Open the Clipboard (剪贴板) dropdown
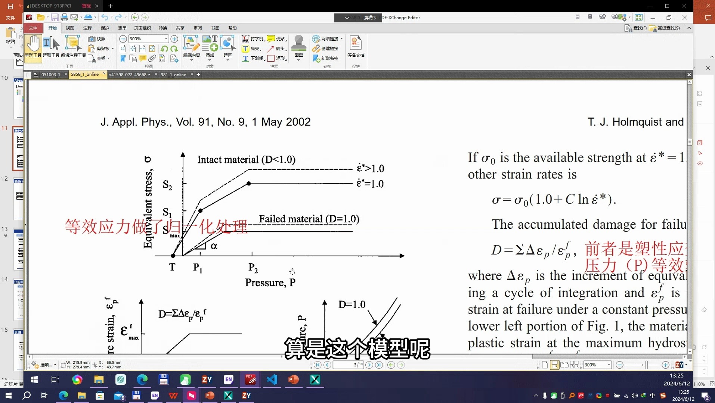 tap(101, 49)
